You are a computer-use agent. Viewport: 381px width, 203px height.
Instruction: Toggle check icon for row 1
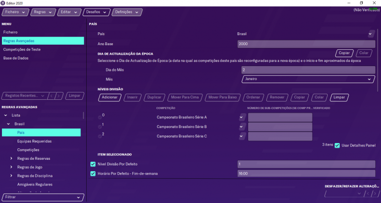tap(100, 127)
